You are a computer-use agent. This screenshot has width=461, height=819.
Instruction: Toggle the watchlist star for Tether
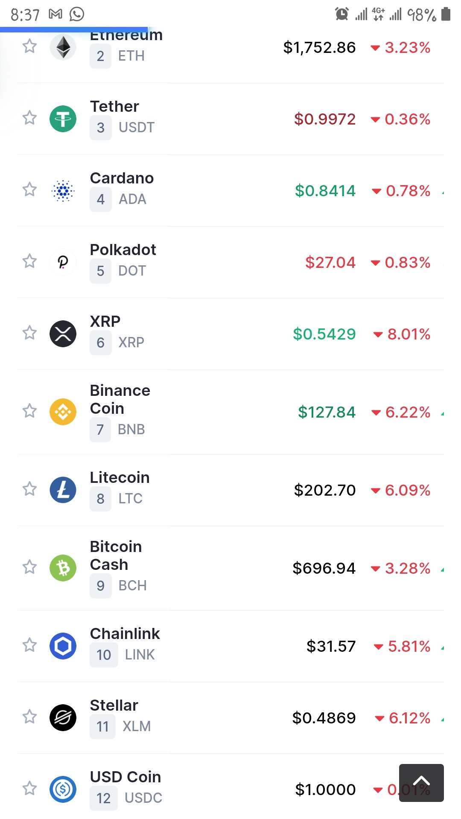pyautogui.click(x=29, y=117)
